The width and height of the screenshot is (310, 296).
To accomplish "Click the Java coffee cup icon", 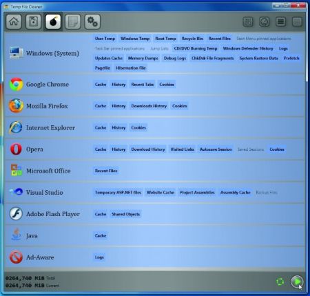I will [16, 235].
